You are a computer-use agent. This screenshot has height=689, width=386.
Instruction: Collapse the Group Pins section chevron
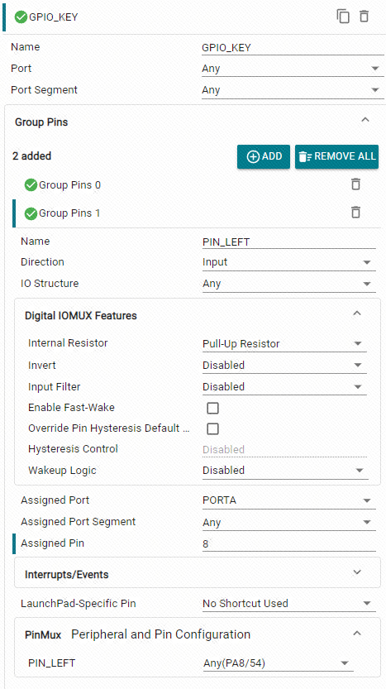(365, 119)
